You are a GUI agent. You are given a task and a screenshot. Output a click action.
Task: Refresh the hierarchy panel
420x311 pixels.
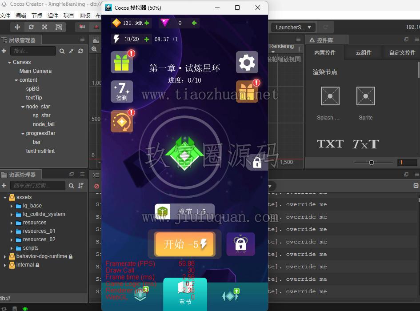pos(80,51)
